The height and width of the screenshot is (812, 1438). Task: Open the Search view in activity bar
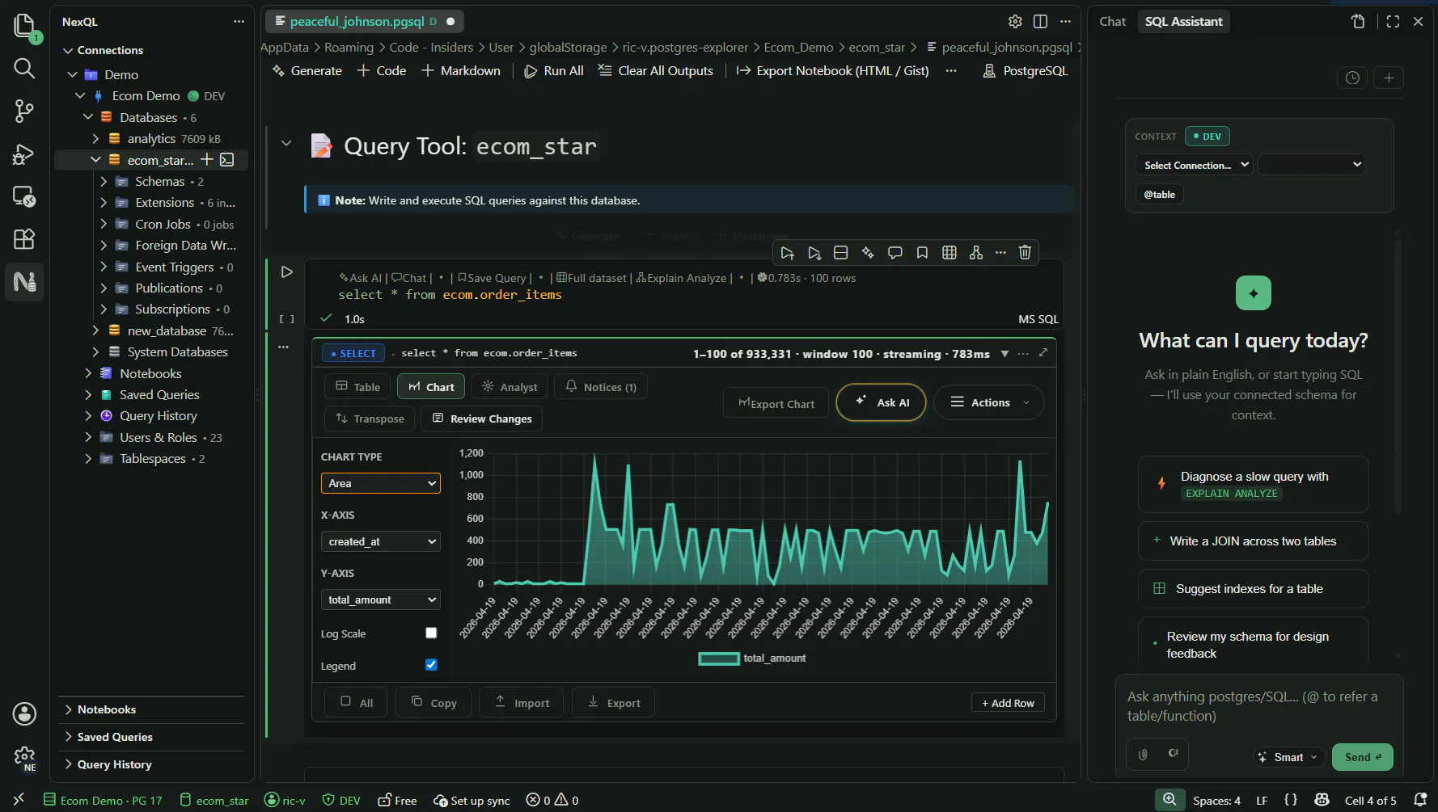pyautogui.click(x=24, y=69)
